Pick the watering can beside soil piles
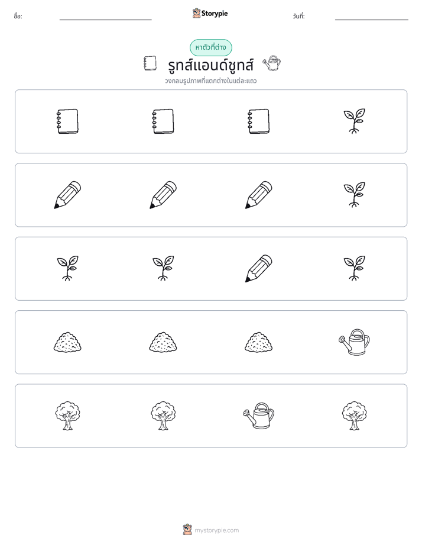This screenshot has height=547, width=422. tap(354, 342)
